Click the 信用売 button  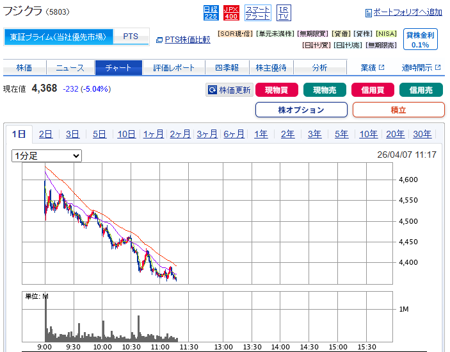point(421,90)
